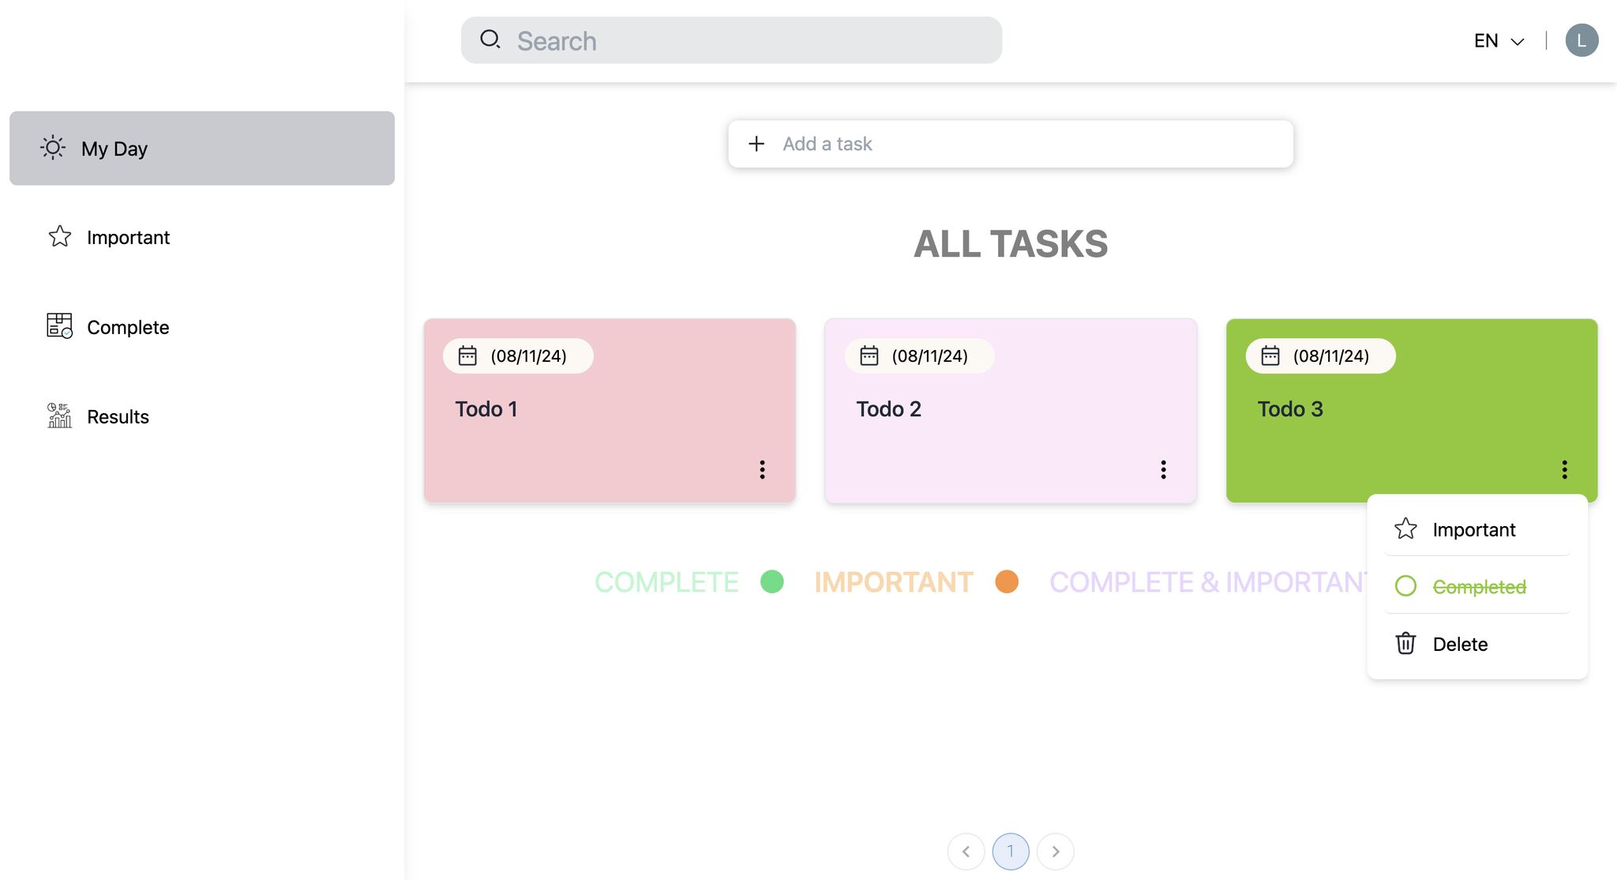Screen dimensions: 1617x880
Task: Click the user profile avatar icon
Action: (1582, 39)
